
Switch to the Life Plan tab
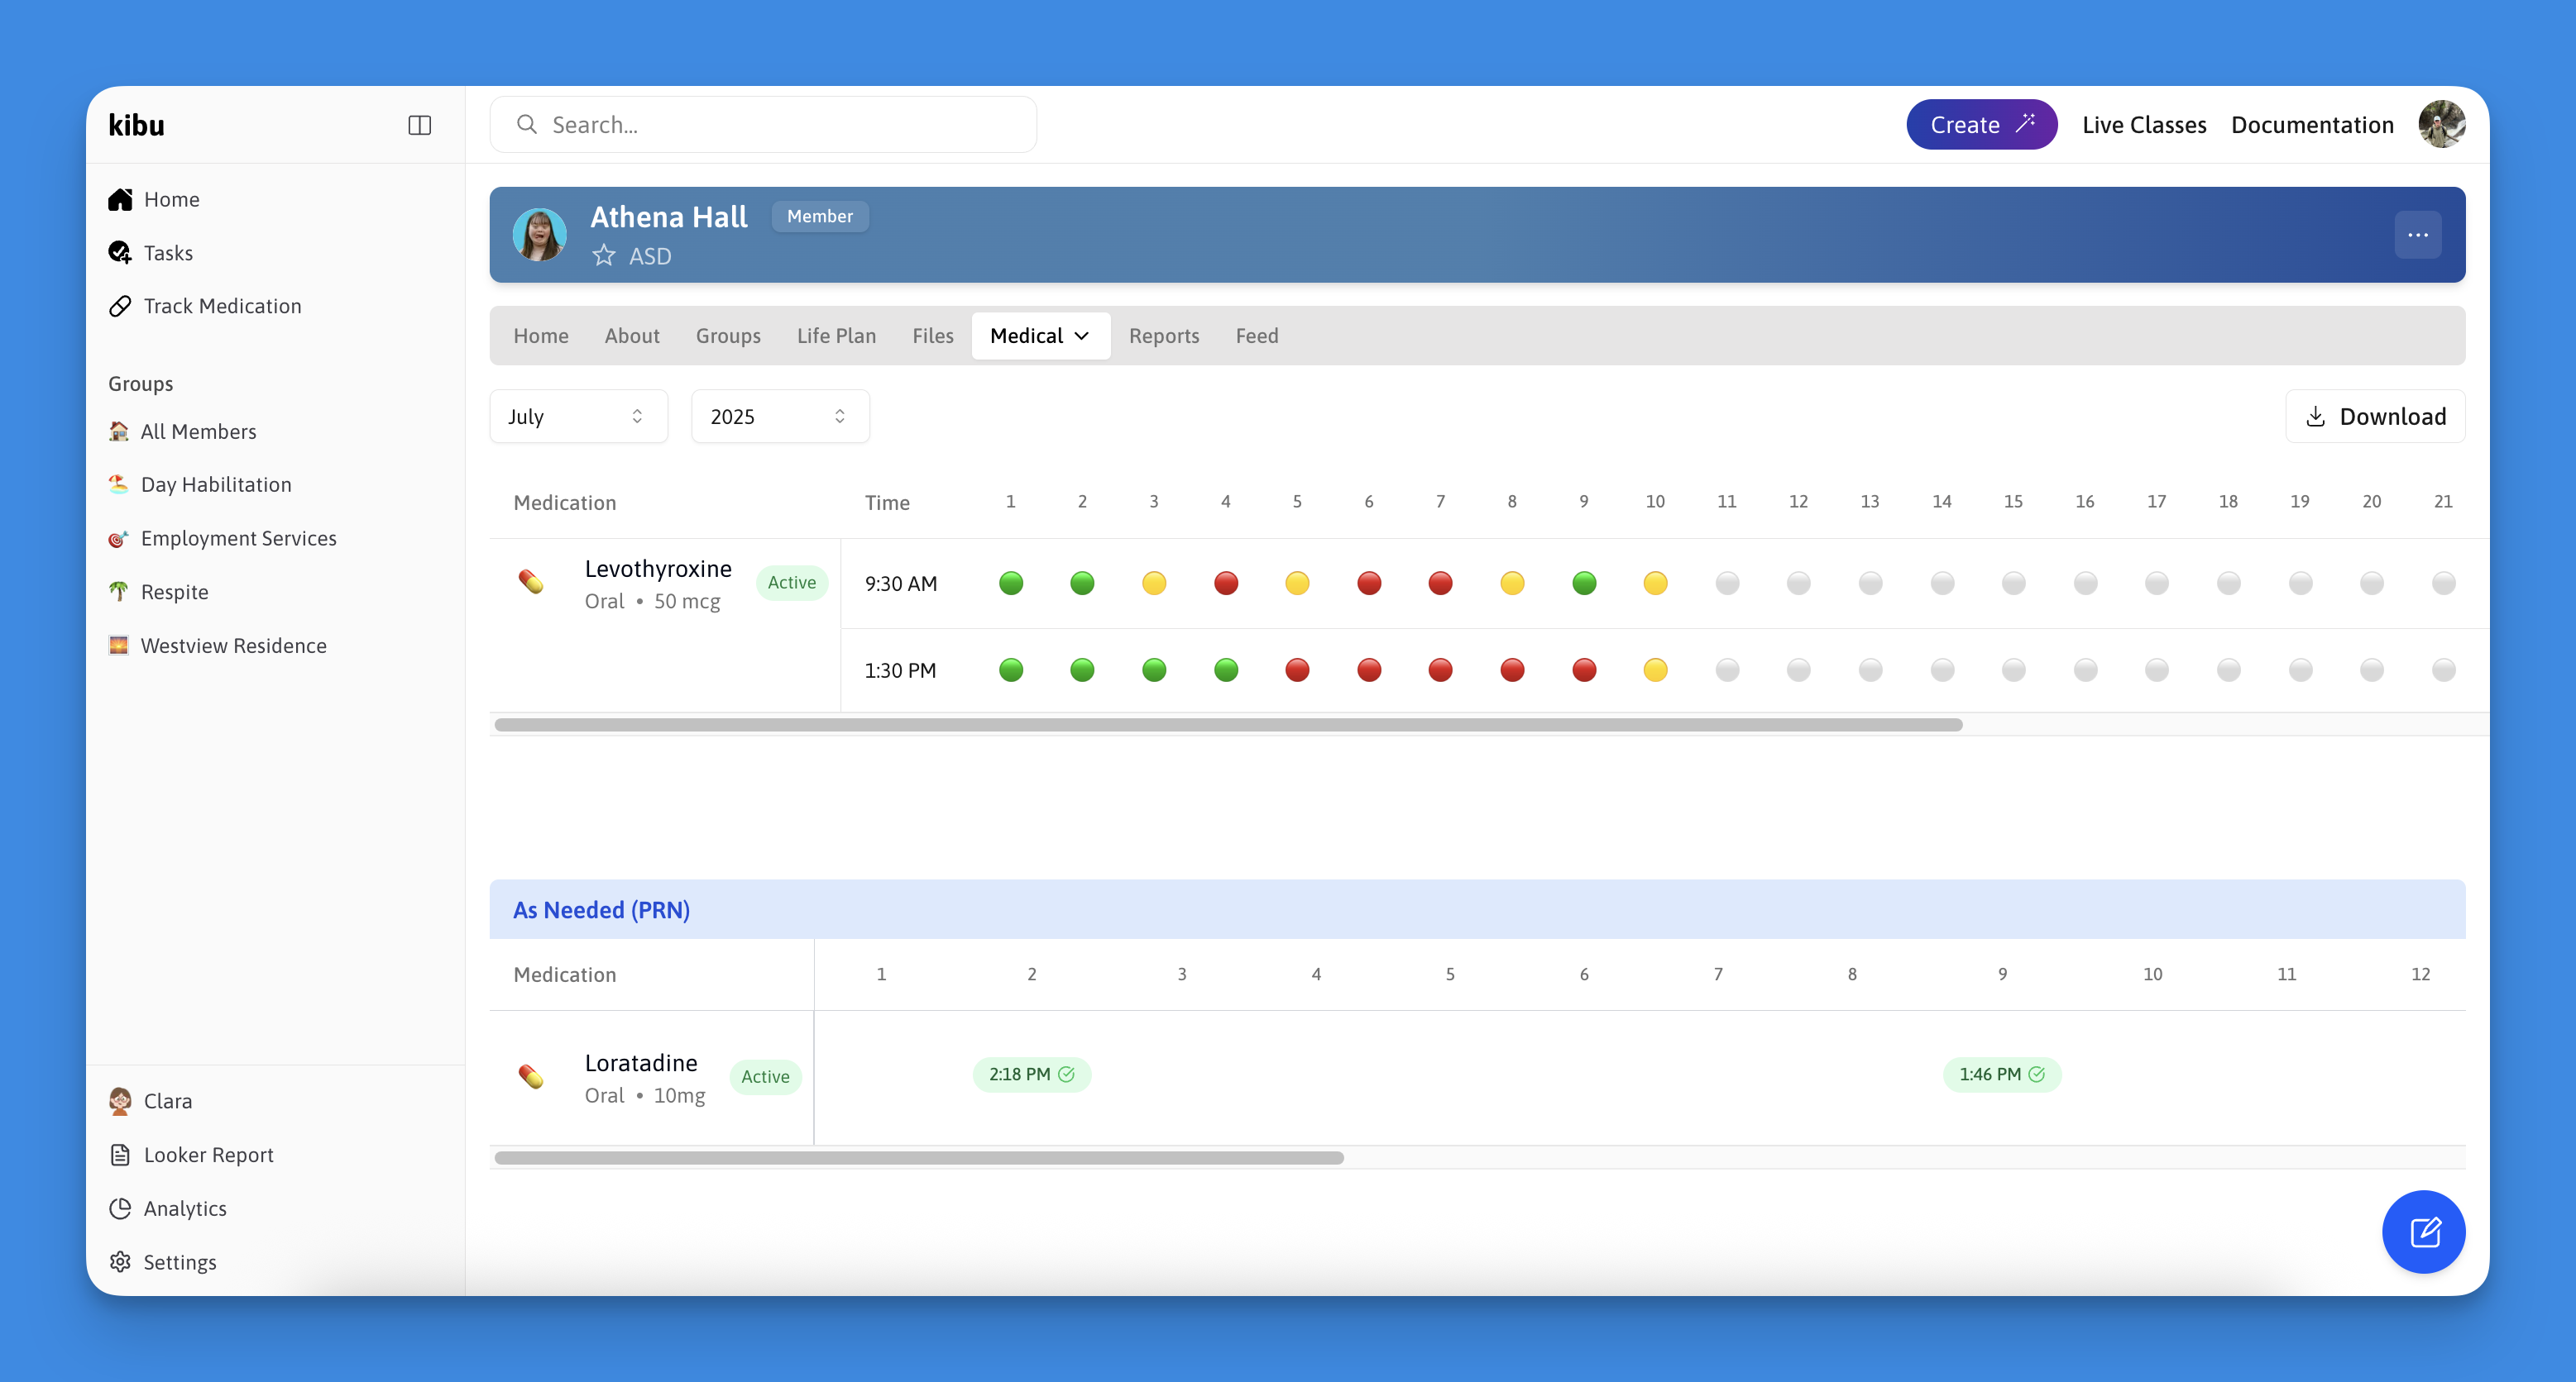836,336
